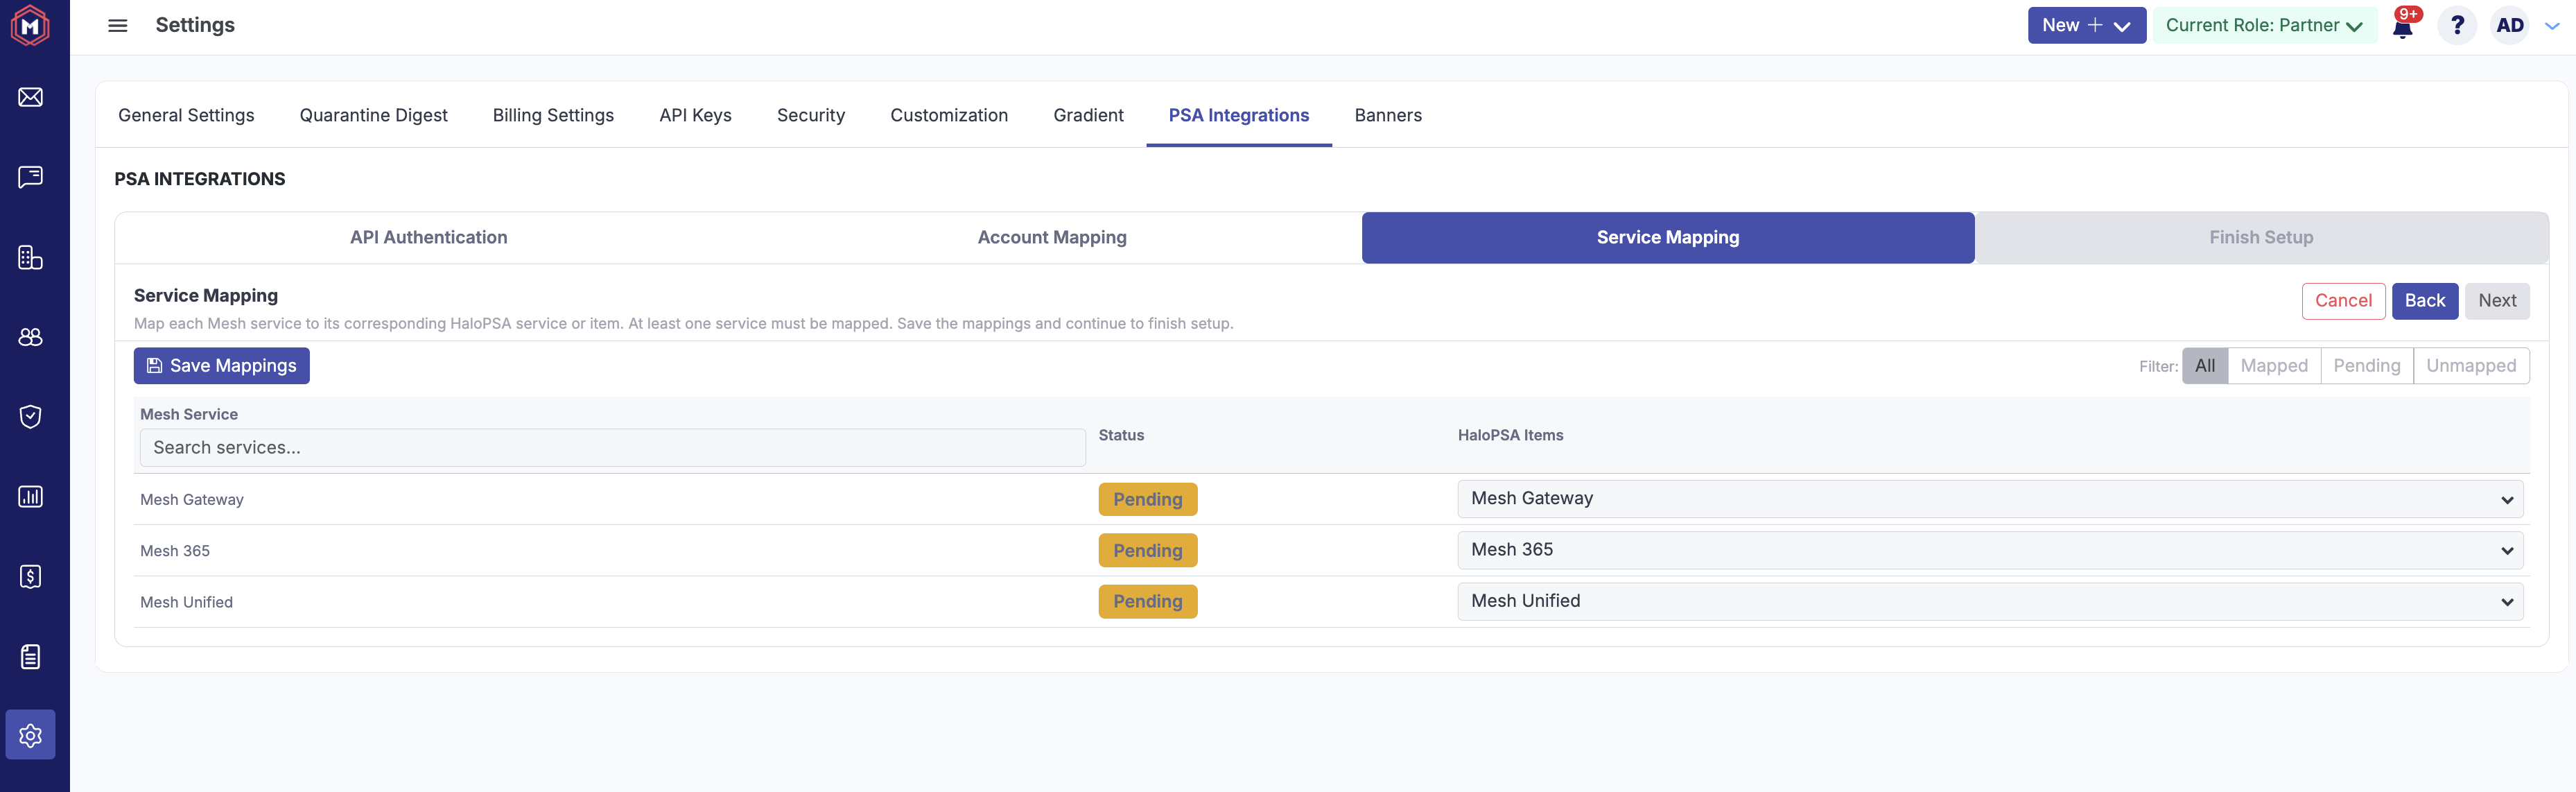The height and width of the screenshot is (792, 2576).
Task: Open the Current Role: Partner dropdown
Action: pyautogui.click(x=2265, y=25)
